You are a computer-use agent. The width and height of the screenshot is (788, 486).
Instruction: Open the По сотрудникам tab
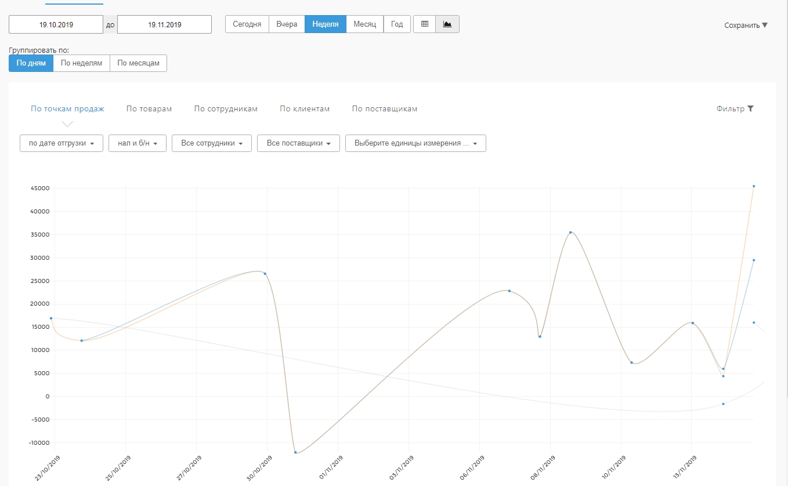226,108
